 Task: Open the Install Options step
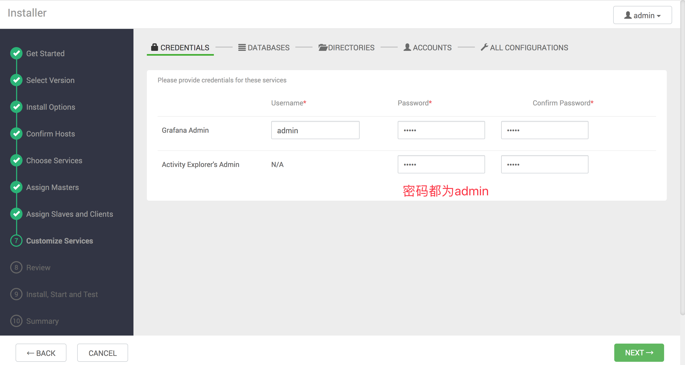pos(50,107)
